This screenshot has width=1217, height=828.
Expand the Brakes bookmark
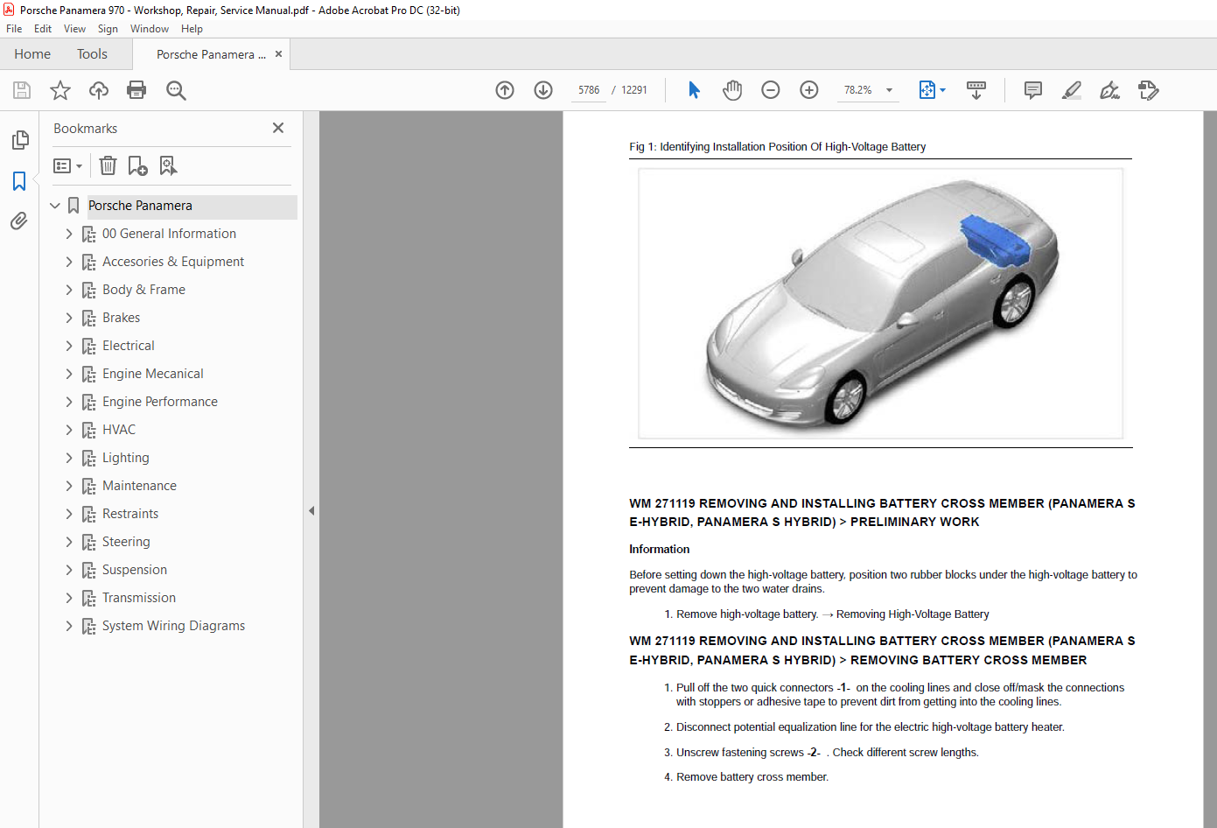(x=69, y=318)
